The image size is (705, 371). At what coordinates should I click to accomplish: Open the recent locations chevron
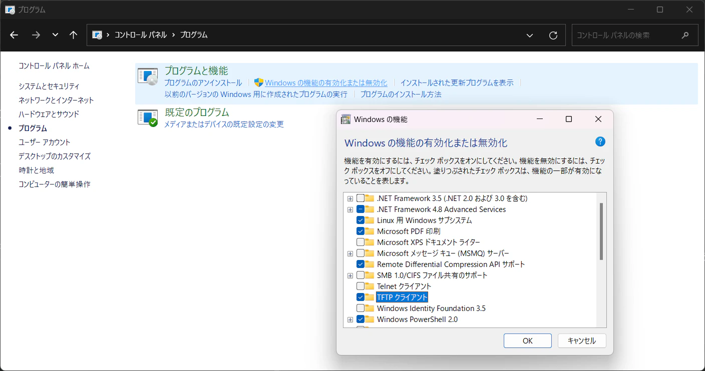[55, 35]
